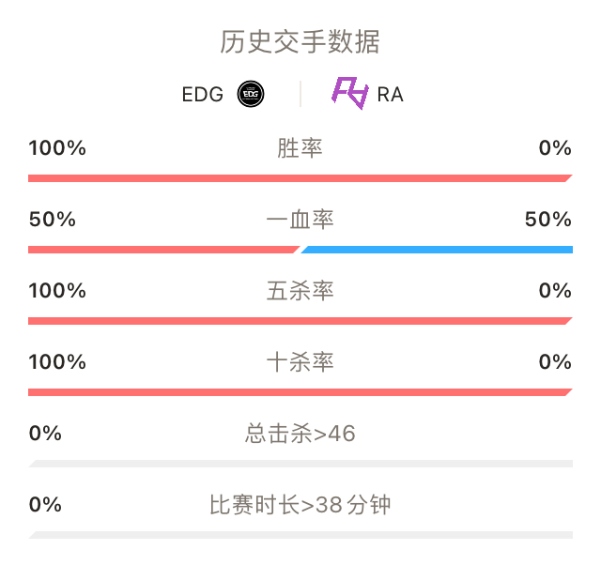Click RA's 50% first blood value

pos(548,220)
